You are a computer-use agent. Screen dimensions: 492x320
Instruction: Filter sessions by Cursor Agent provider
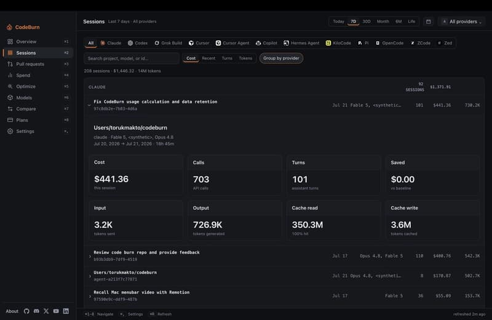[x=232, y=43]
